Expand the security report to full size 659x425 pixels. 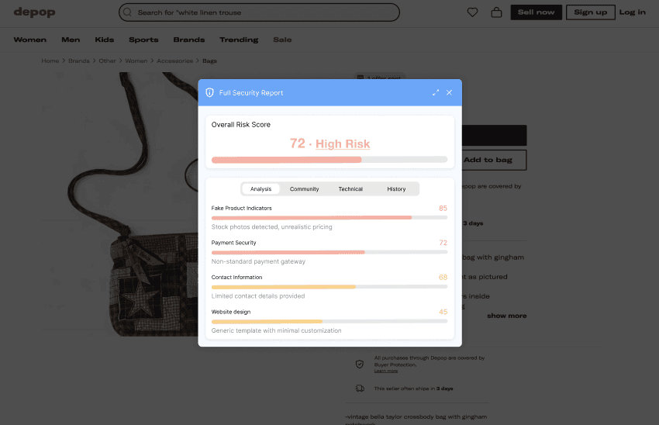[x=436, y=92]
